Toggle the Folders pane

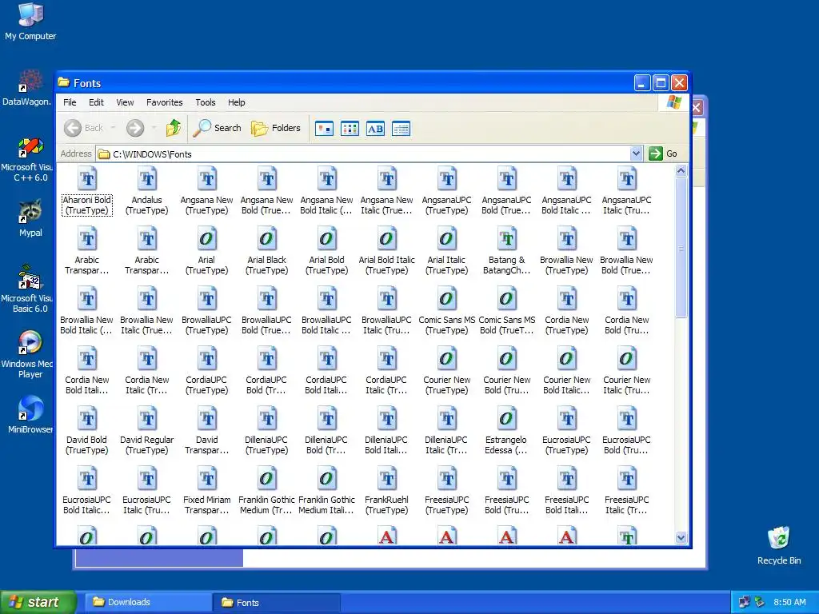coord(276,128)
